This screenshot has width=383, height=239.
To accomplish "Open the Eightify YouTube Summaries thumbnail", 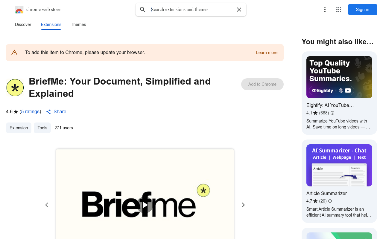I will click(x=339, y=77).
